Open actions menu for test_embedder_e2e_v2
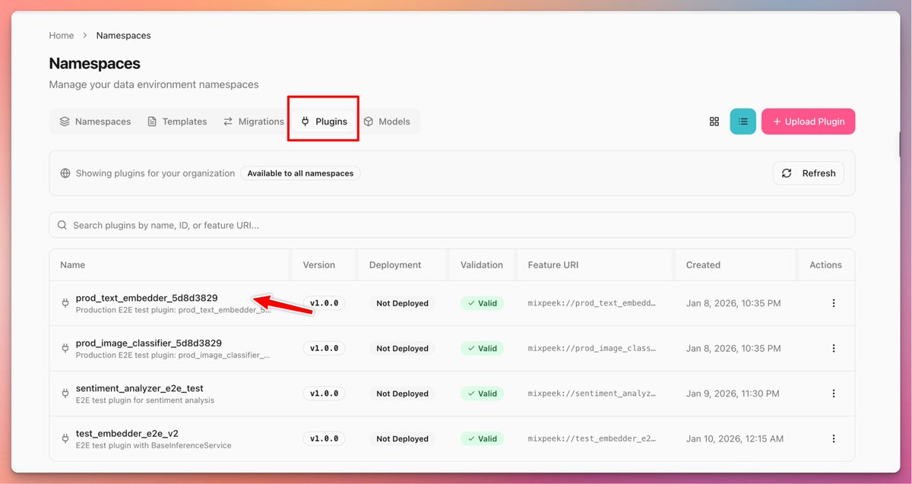Screen dimensions: 912x484 [x=834, y=438]
